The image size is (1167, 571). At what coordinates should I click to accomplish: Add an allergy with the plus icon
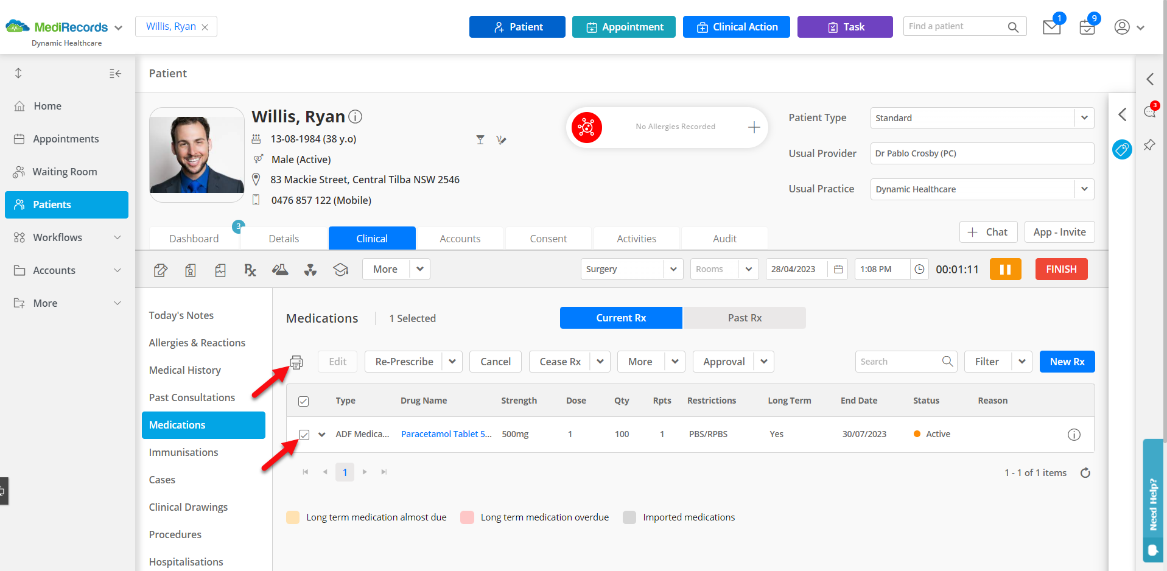754,127
